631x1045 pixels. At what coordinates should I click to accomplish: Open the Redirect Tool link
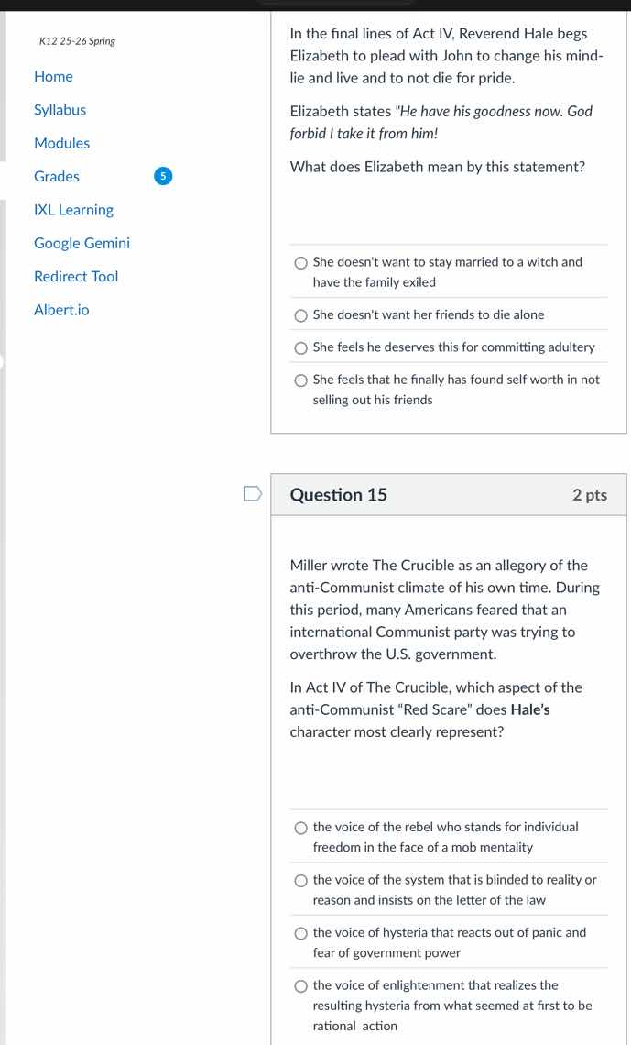pyautogui.click(x=76, y=276)
